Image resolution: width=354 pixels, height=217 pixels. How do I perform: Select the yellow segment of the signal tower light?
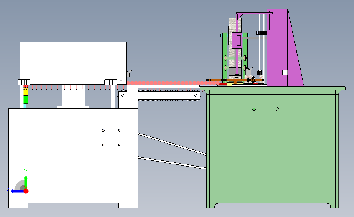pyautogui.click(x=25, y=92)
